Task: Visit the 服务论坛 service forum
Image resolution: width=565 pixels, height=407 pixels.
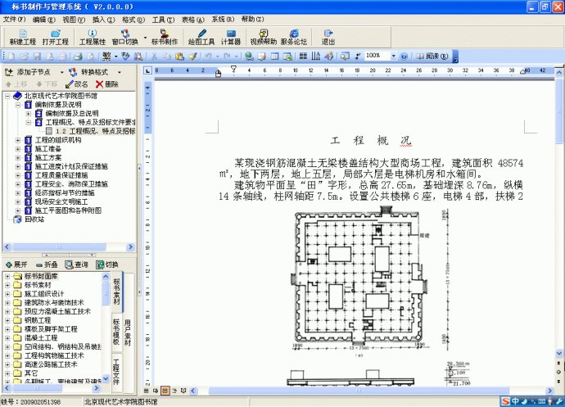Action: tap(294, 38)
